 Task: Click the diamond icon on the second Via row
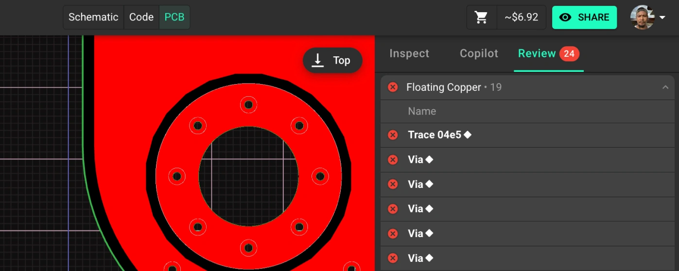[x=429, y=184]
